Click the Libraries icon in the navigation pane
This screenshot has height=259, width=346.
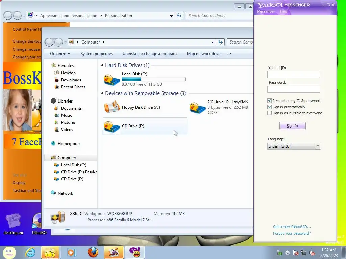coord(53,101)
